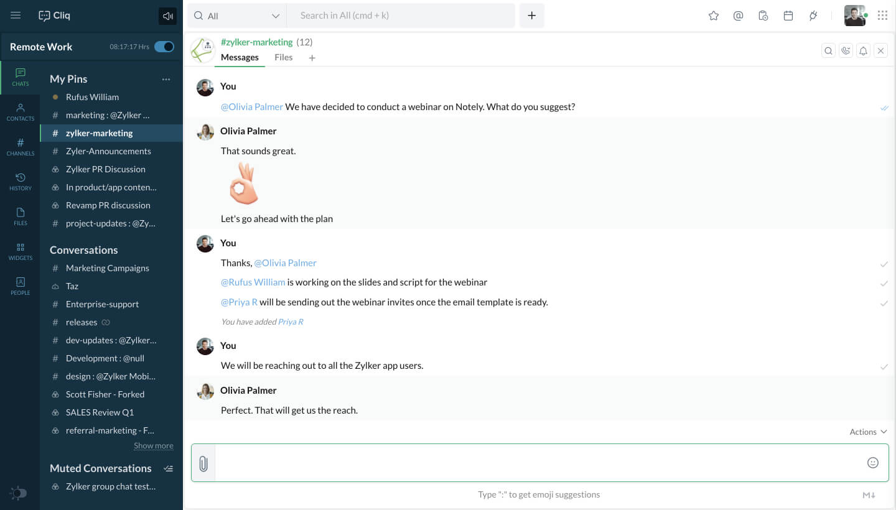Switch to the Messages tab
Viewport: 896px width, 510px height.
240,57
